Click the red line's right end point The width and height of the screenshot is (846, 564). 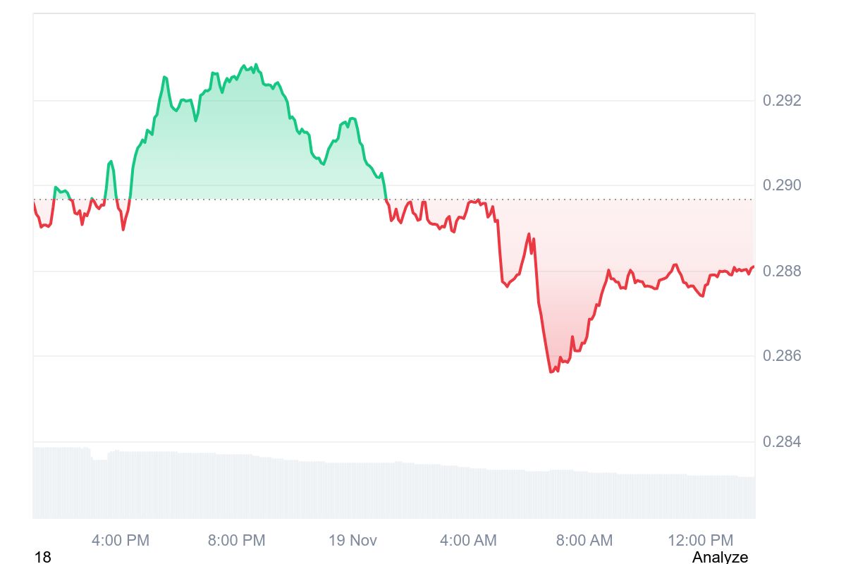pyautogui.click(x=754, y=266)
